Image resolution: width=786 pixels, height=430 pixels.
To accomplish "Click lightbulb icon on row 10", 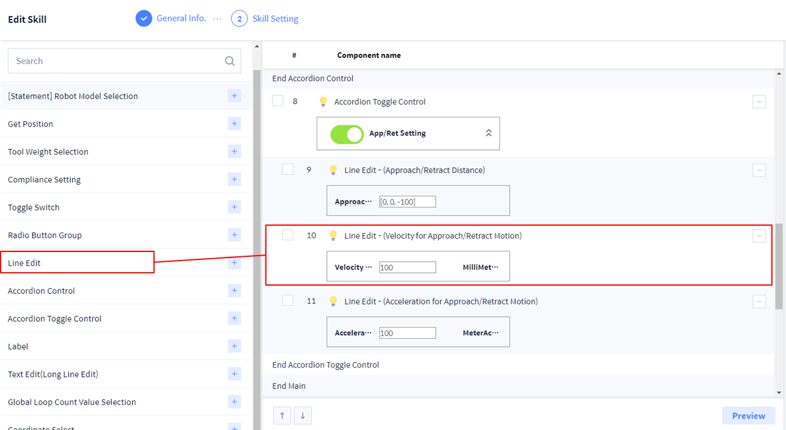I will [334, 235].
